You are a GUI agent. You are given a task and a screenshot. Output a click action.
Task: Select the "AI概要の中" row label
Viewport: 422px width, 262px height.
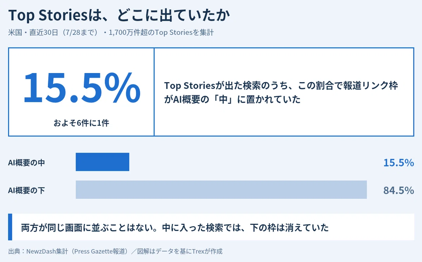point(26,163)
